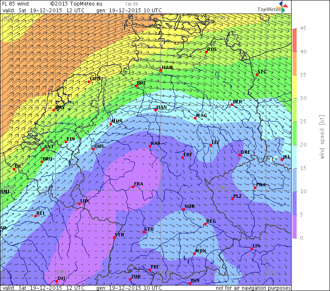Screen dimensions: 330x291
Task: Click the BER station marker
Action: (232, 105)
